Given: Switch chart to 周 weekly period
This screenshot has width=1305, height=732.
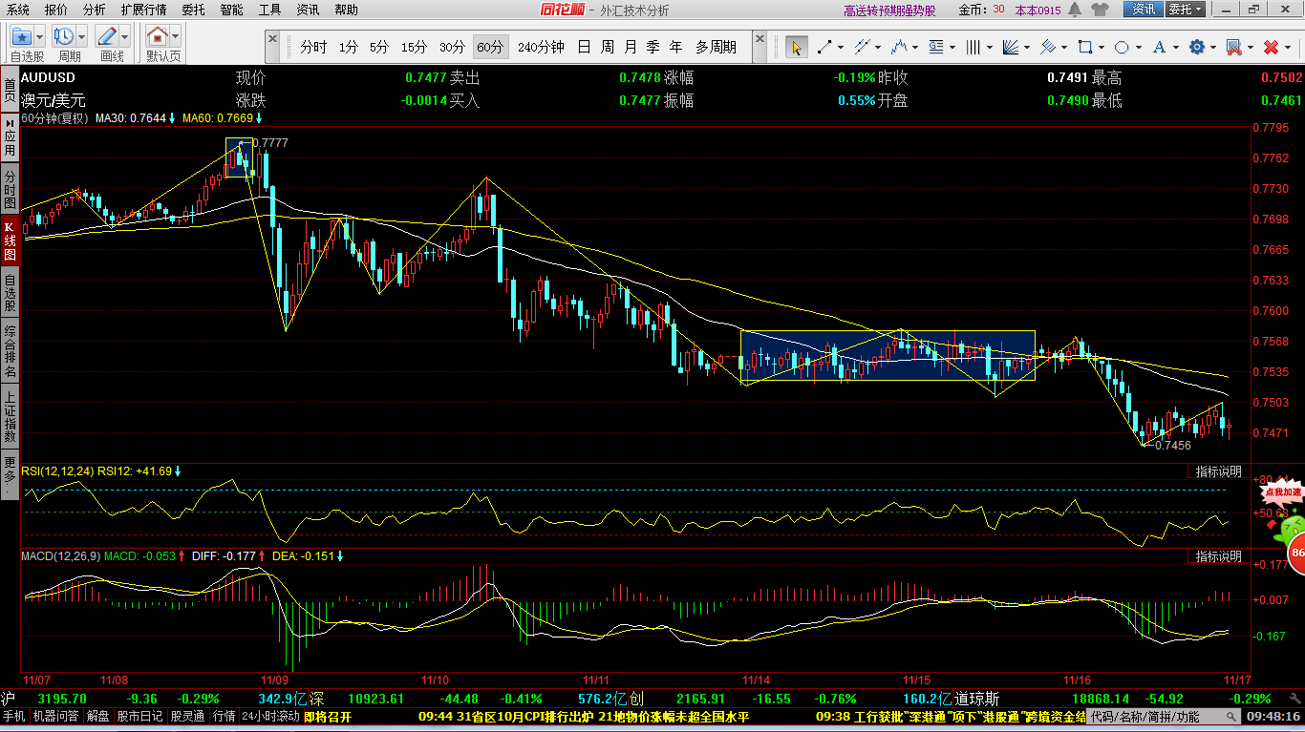Looking at the screenshot, I should [608, 47].
